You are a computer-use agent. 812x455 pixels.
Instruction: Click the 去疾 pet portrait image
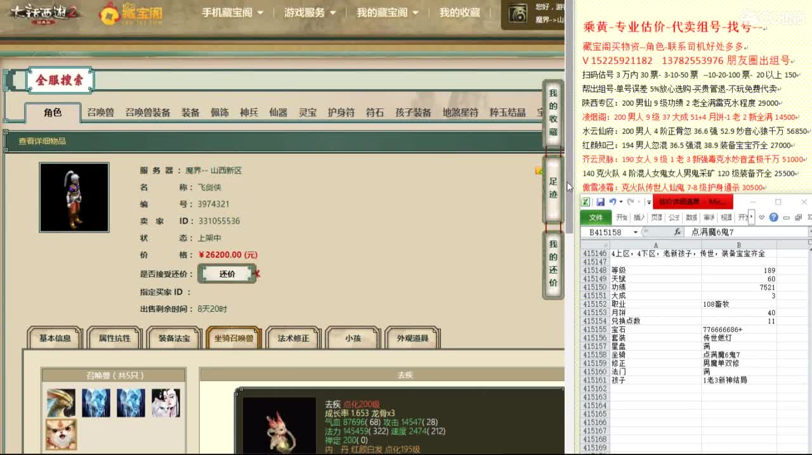tap(279, 425)
